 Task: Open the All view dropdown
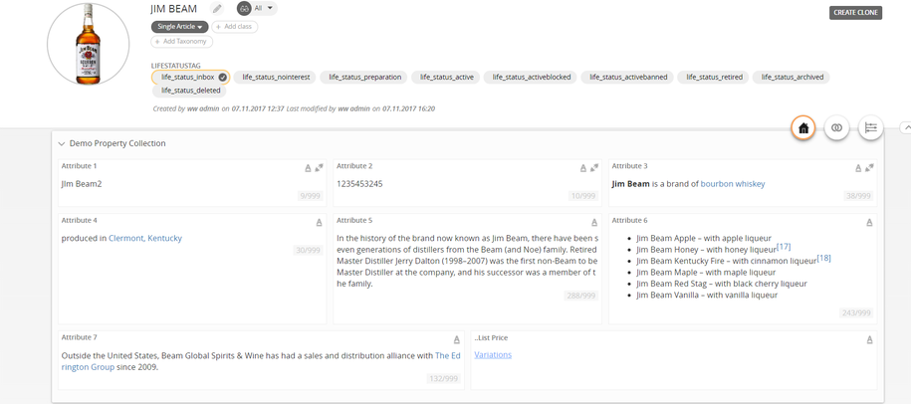[264, 9]
